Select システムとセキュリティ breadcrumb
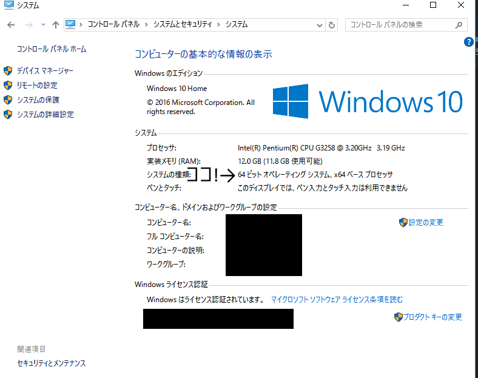 (x=183, y=24)
